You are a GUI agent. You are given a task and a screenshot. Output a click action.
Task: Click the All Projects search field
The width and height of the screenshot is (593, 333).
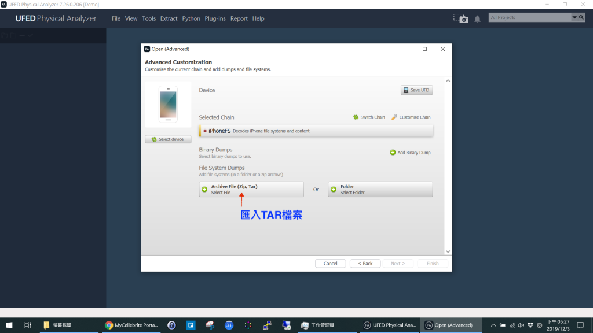click(529, 17)
